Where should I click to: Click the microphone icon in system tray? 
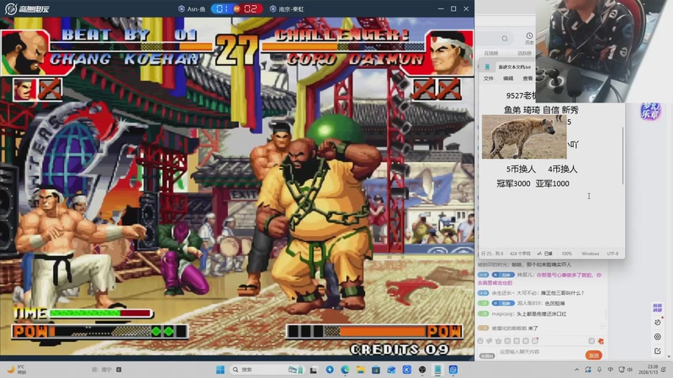(x=599, y=370)
